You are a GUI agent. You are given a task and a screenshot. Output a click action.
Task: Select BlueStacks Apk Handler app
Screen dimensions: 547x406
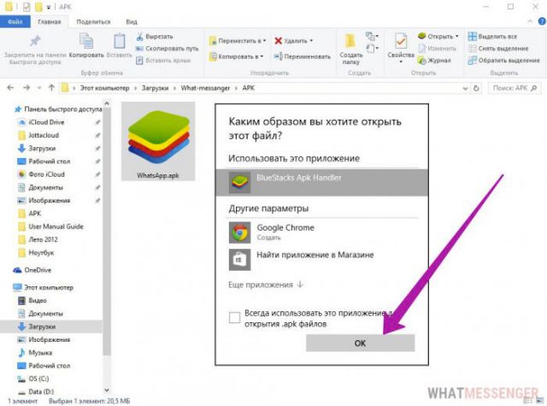point(321,182)
